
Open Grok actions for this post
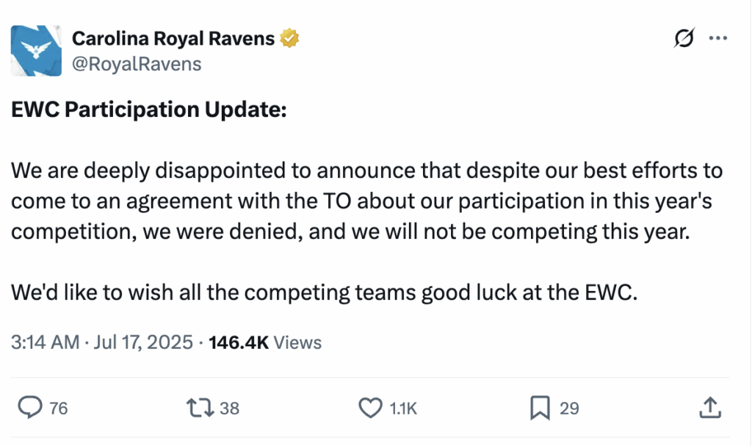683,39
